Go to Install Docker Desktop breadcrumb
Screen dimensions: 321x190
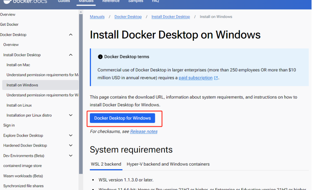[x=171, y=17]
